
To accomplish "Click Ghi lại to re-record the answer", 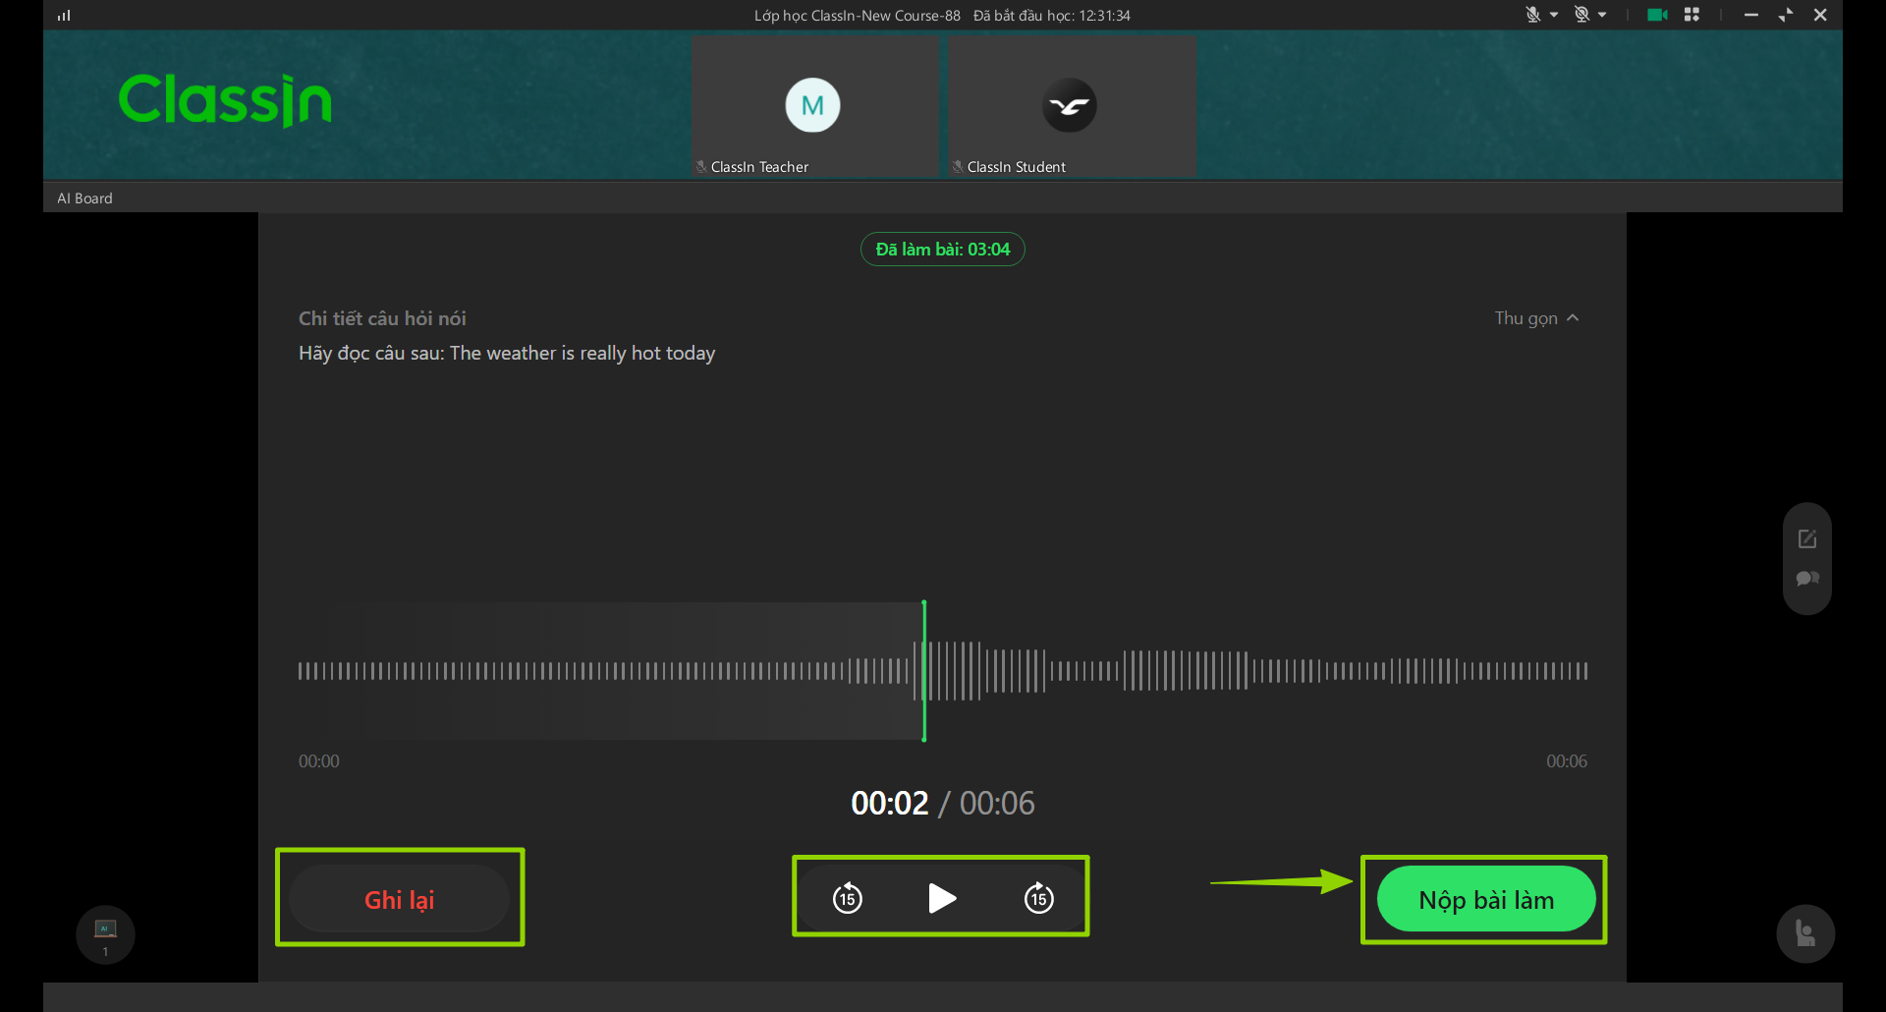I will 399,899.
